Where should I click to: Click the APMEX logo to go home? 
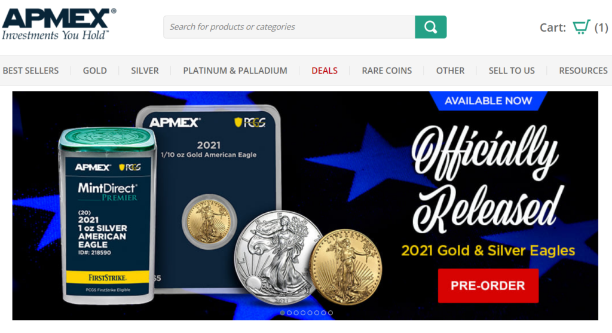click(x=59, y=24)
